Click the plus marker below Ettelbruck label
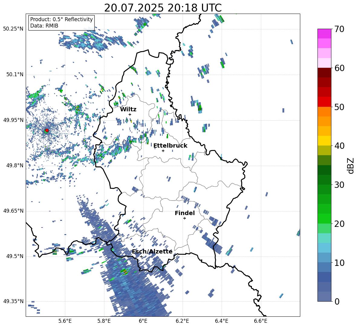Viewport: 358px width, 327px height. (163, 151)
